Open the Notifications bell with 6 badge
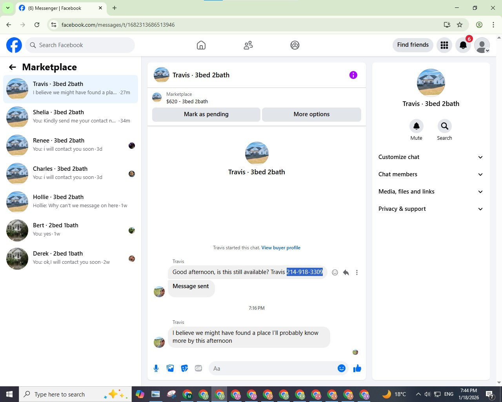 (x=463, y=45)
